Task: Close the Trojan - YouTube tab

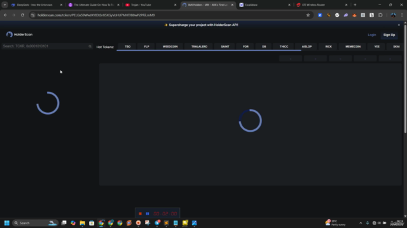Action: (x=176, y=4)
